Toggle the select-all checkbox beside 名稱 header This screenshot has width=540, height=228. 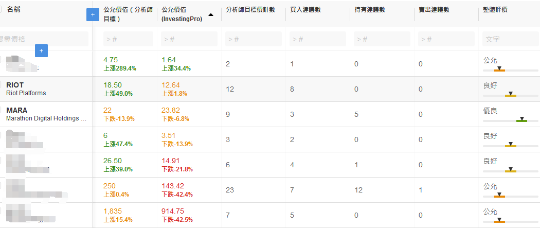(x=2, y=10)
